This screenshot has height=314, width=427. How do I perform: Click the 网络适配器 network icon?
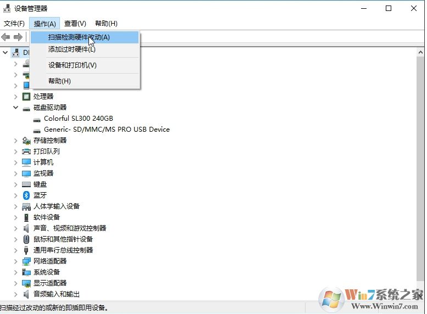26,261
